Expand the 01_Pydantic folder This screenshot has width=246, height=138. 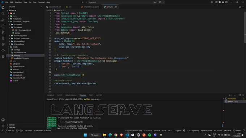(17, 19)
